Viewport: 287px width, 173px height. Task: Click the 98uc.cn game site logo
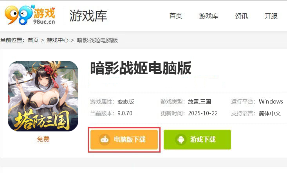point(30,15)
